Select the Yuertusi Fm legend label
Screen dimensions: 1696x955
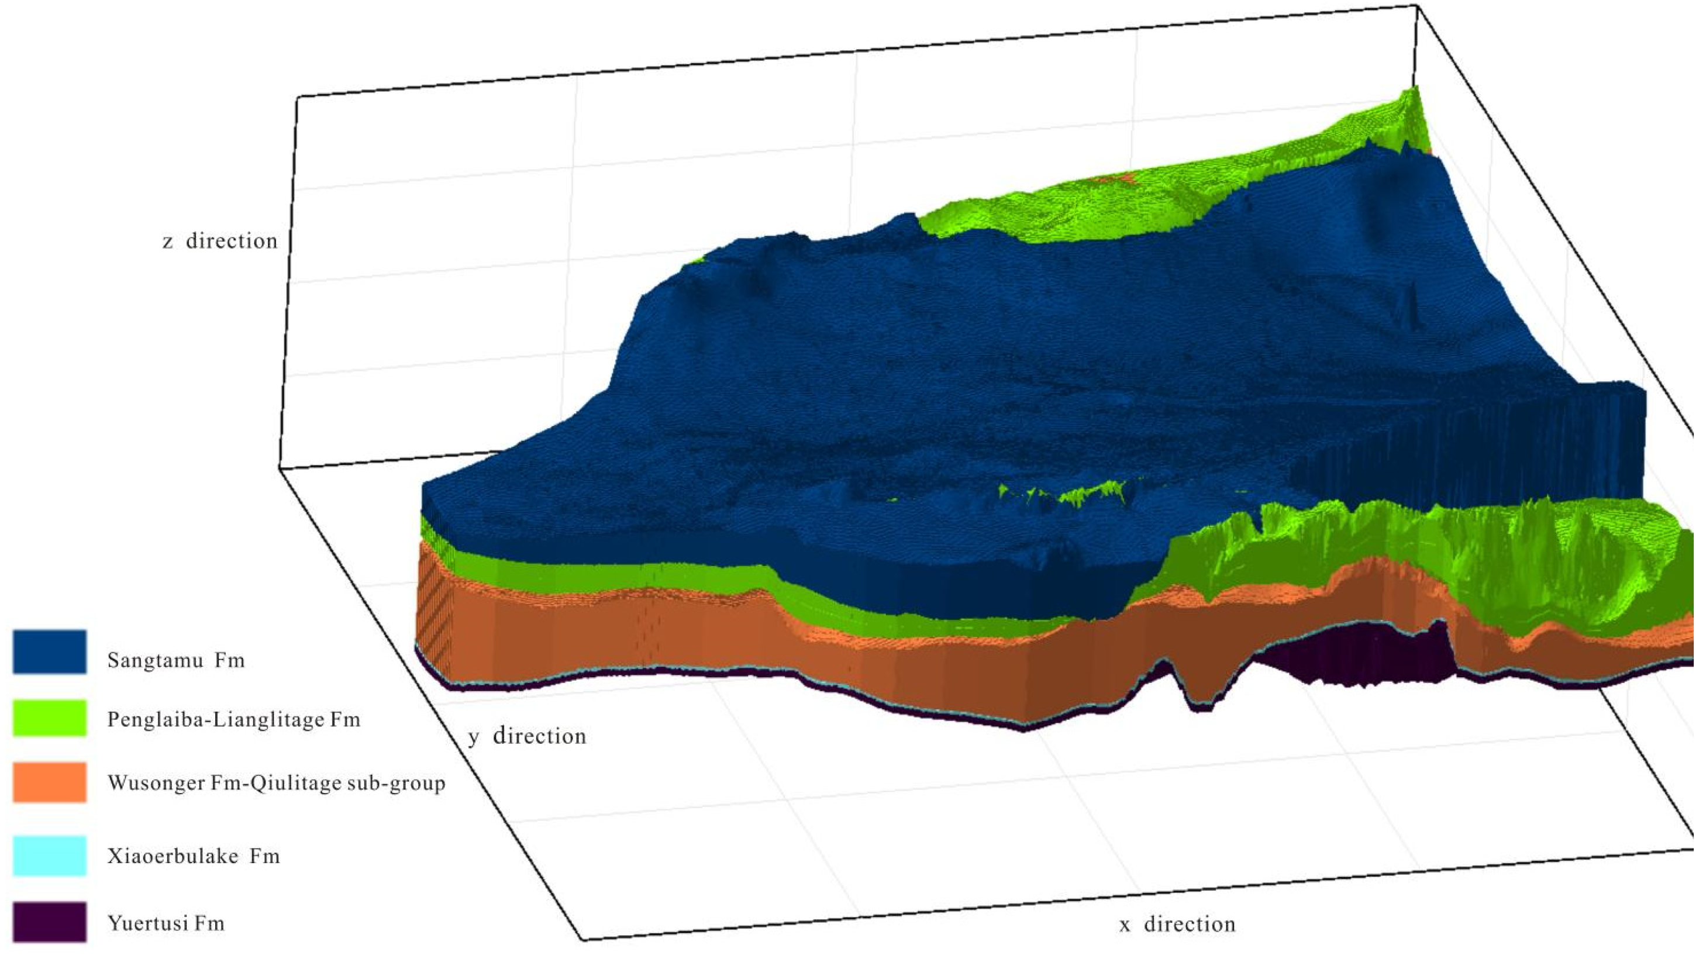pyautogui.click(x=166, y=923)
